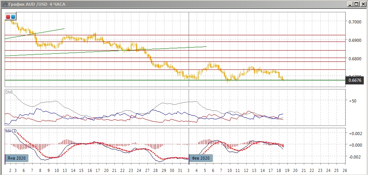The width and height of the screenshot is (368, 175).
Task: Click the candlestick chart icon in title bar
Action: tap(5, 4)
